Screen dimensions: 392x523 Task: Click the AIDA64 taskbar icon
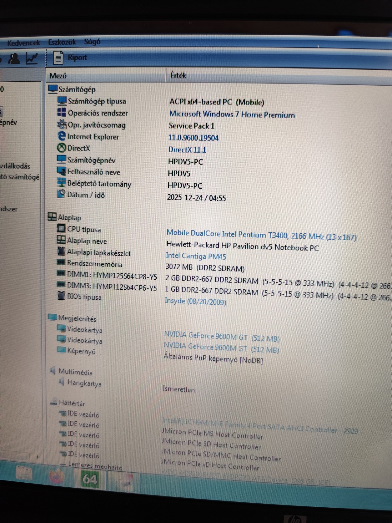pyautogui.click(x=90, y=479)
